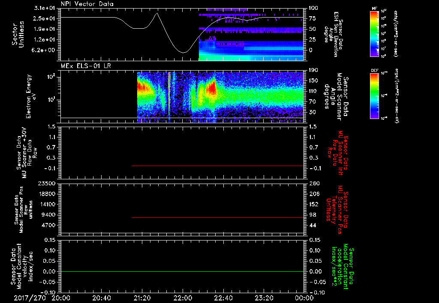Click the "2017/270" date label
439x303 pixels.
click(x=30, y=298)
